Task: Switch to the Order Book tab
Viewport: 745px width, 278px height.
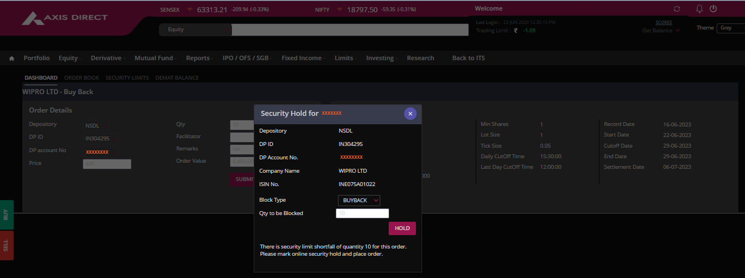Action: (x=81, y=78)
